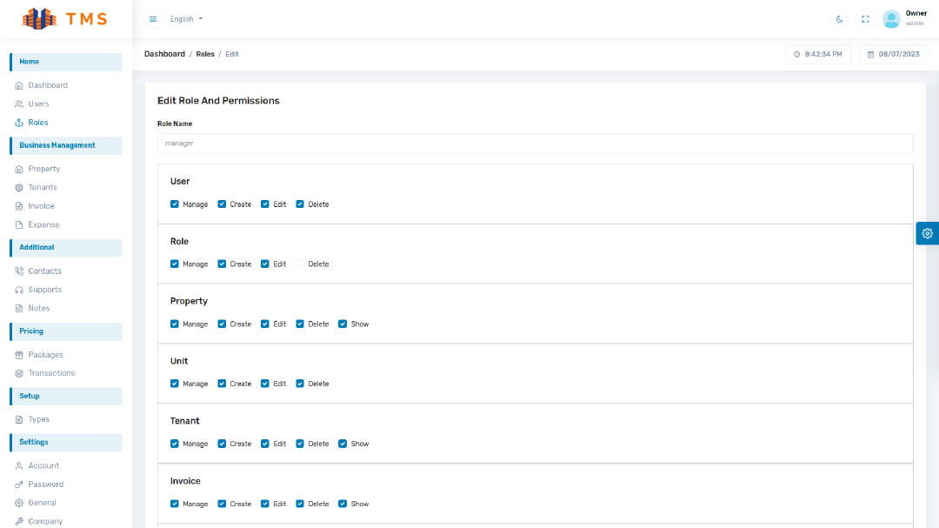This screenshot has height=528, width=939.
Task: Click the TMS logo
Action: [66, 18]
